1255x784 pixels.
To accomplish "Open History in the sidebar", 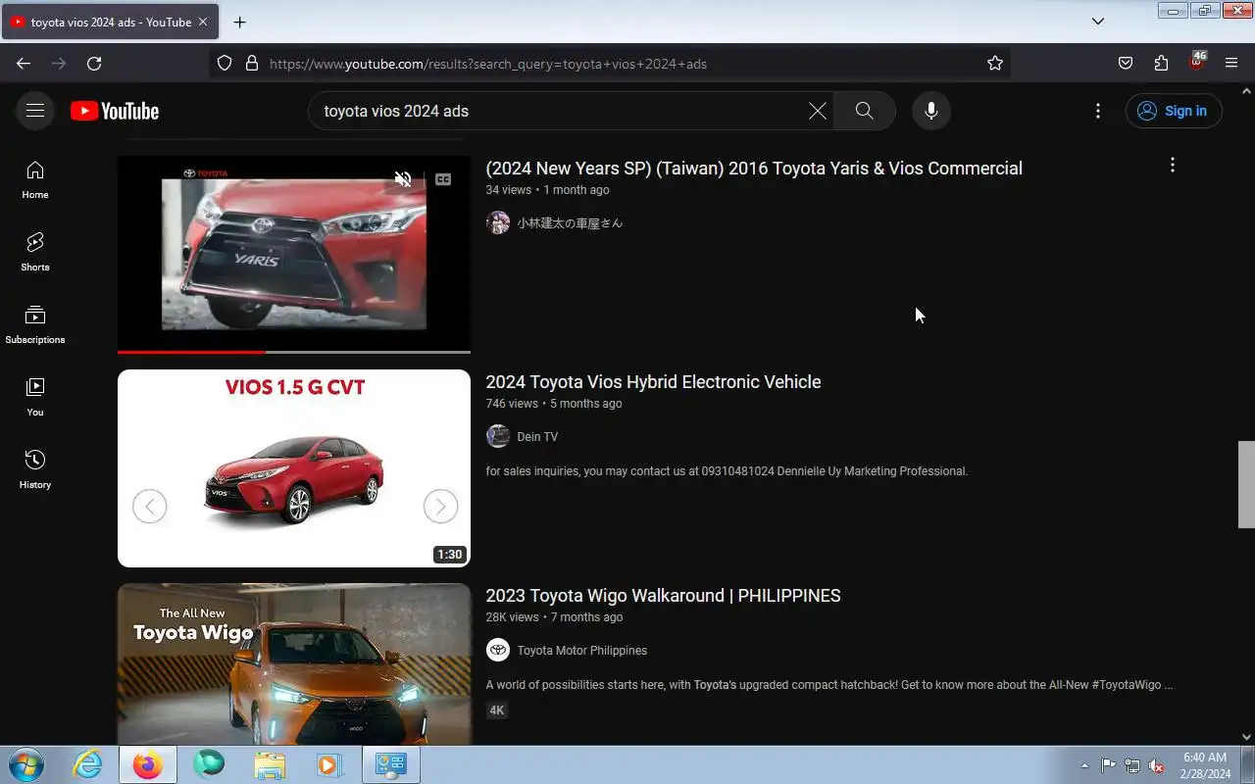I will 35,469.
